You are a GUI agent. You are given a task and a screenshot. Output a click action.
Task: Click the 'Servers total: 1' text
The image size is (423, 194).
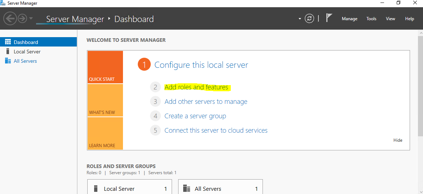(x=162, y=173)
